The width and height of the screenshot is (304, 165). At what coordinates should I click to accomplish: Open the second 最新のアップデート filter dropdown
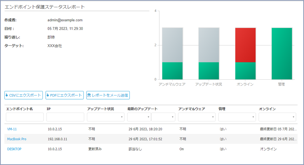[163, 117]
